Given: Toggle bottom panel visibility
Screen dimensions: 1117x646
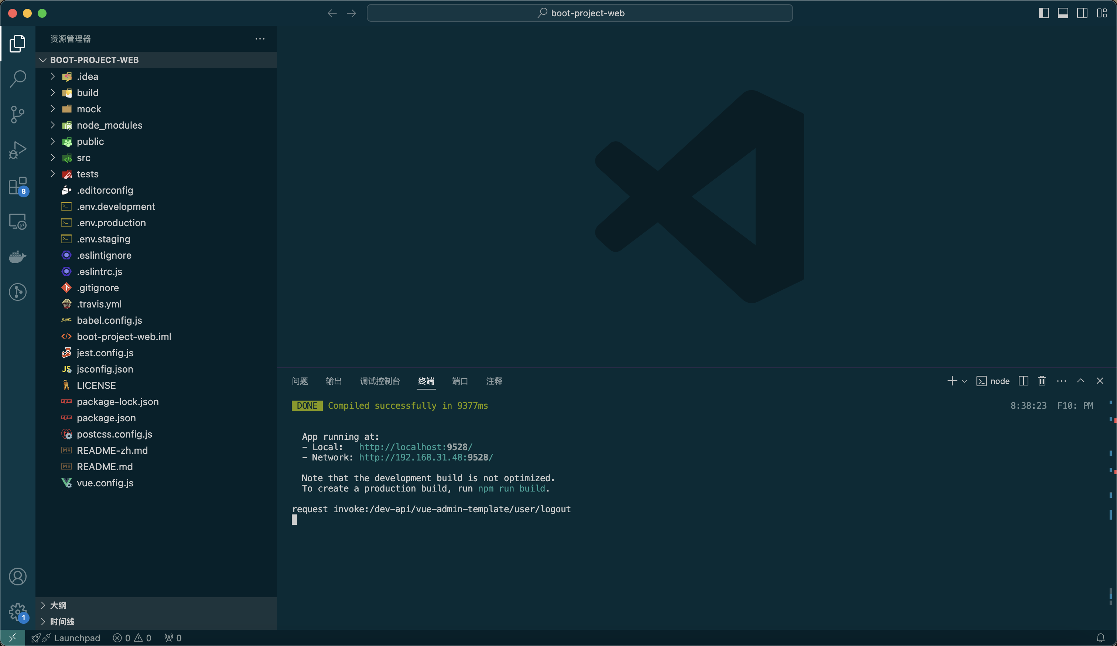Looking at the screenshot, I should [1062, 13].
